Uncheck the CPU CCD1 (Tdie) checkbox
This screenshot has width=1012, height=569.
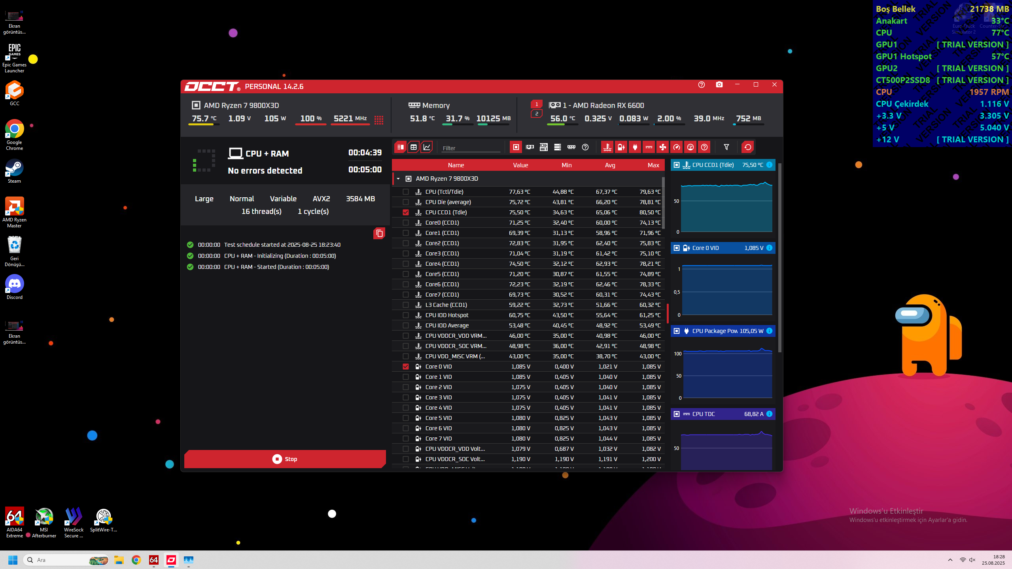pos(406,212)
